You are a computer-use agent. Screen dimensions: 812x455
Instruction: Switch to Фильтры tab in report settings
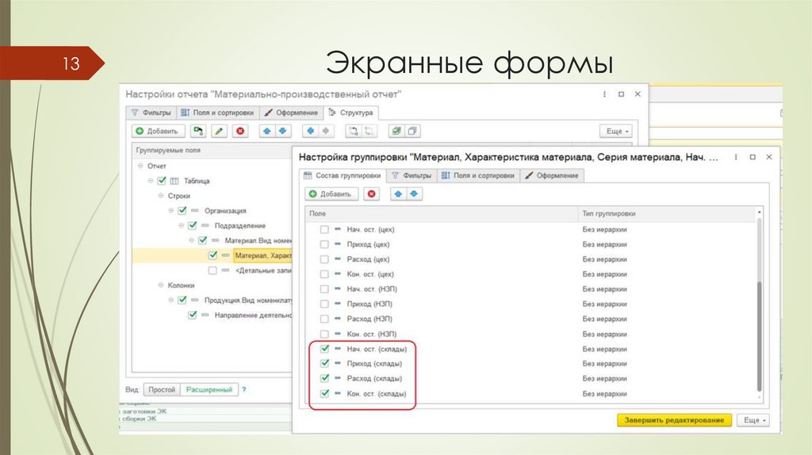pos(151,113)
